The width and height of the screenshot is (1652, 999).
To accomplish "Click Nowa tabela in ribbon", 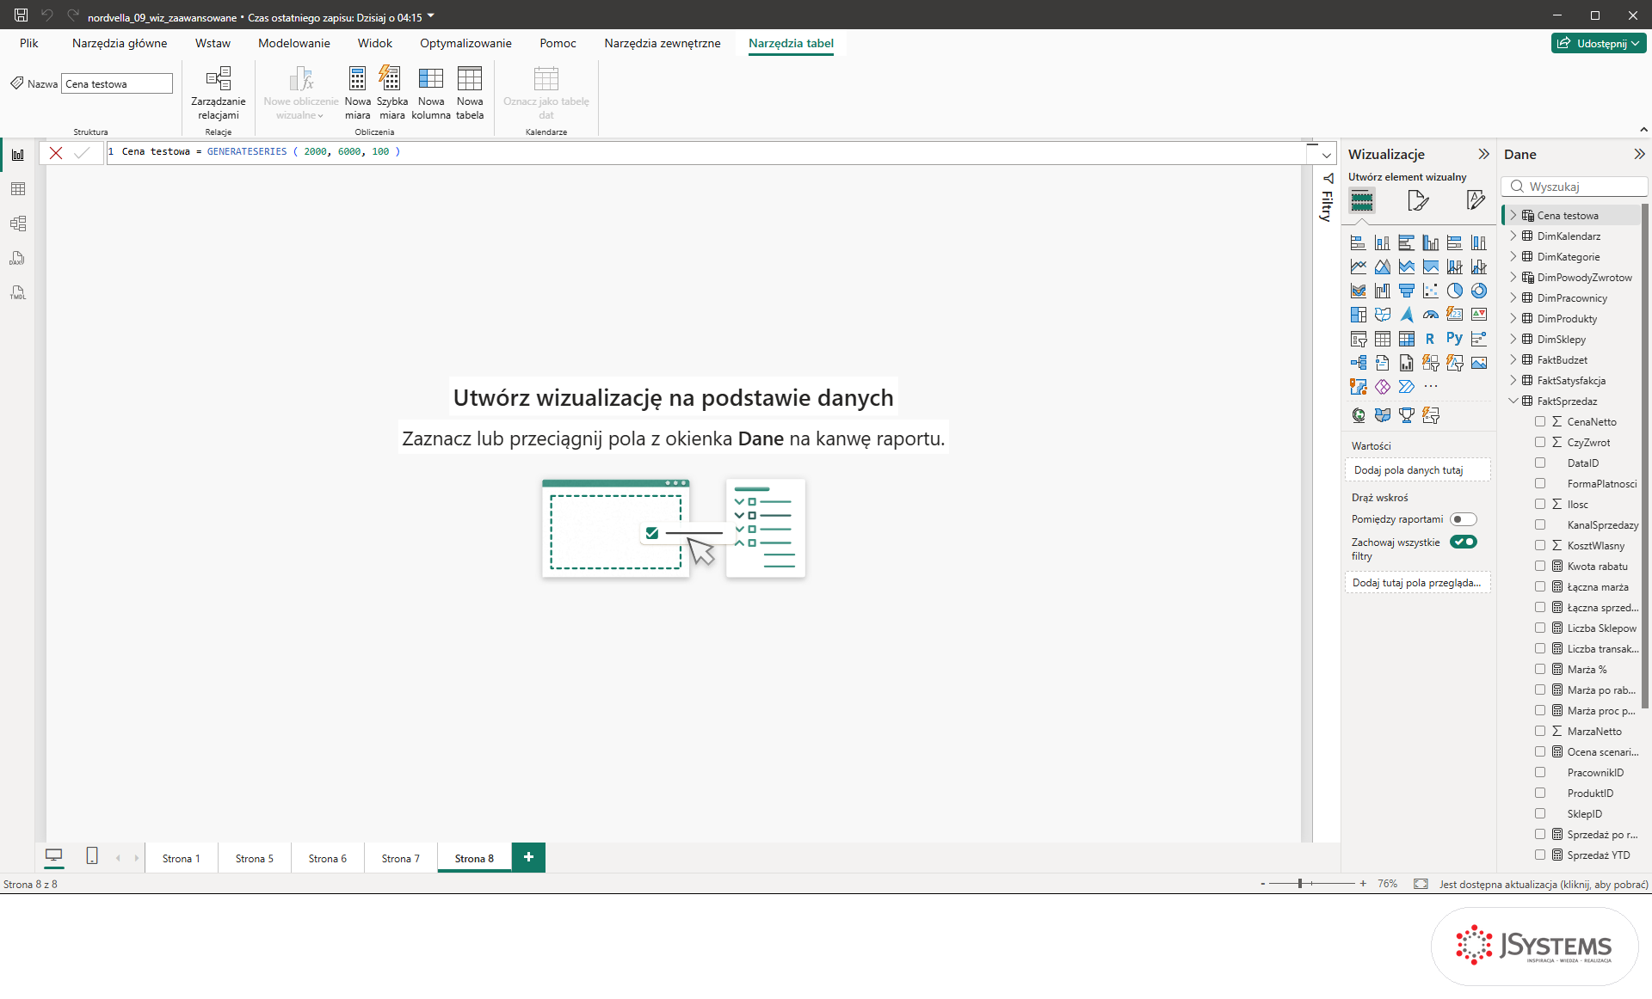I will (470, 93).
